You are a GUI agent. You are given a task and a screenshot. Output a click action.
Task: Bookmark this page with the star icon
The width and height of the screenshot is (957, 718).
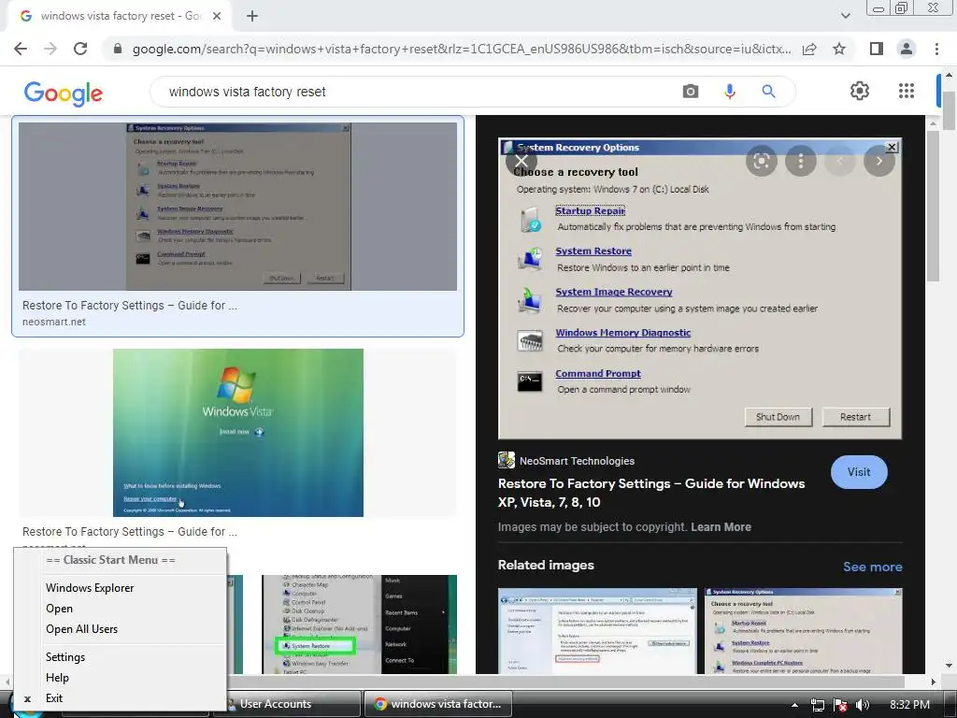839,49
